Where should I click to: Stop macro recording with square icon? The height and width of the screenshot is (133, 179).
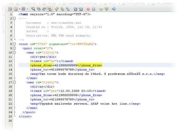point(94,9)
